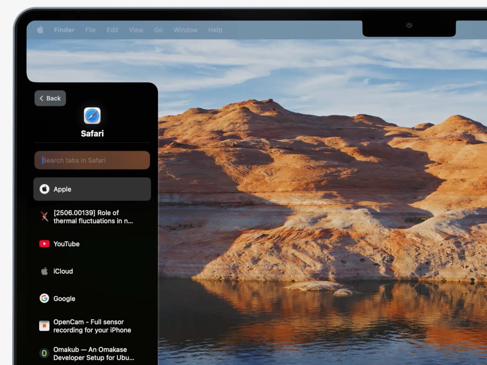Open the OpenCam Full sensor recording tab
487x365 pixels.
point(92,326)
